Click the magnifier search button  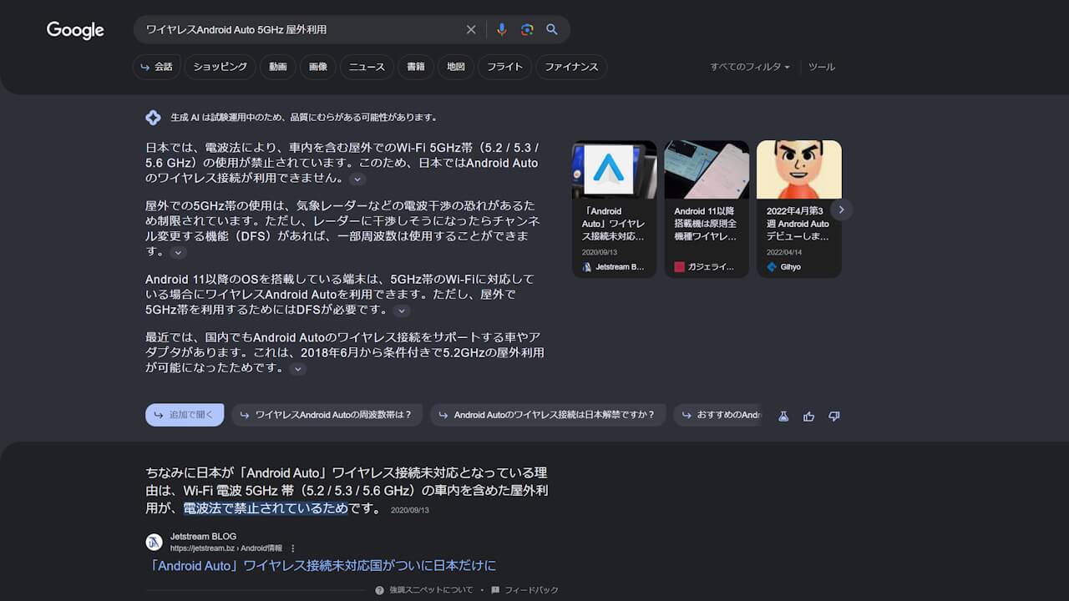coord(552,29)
